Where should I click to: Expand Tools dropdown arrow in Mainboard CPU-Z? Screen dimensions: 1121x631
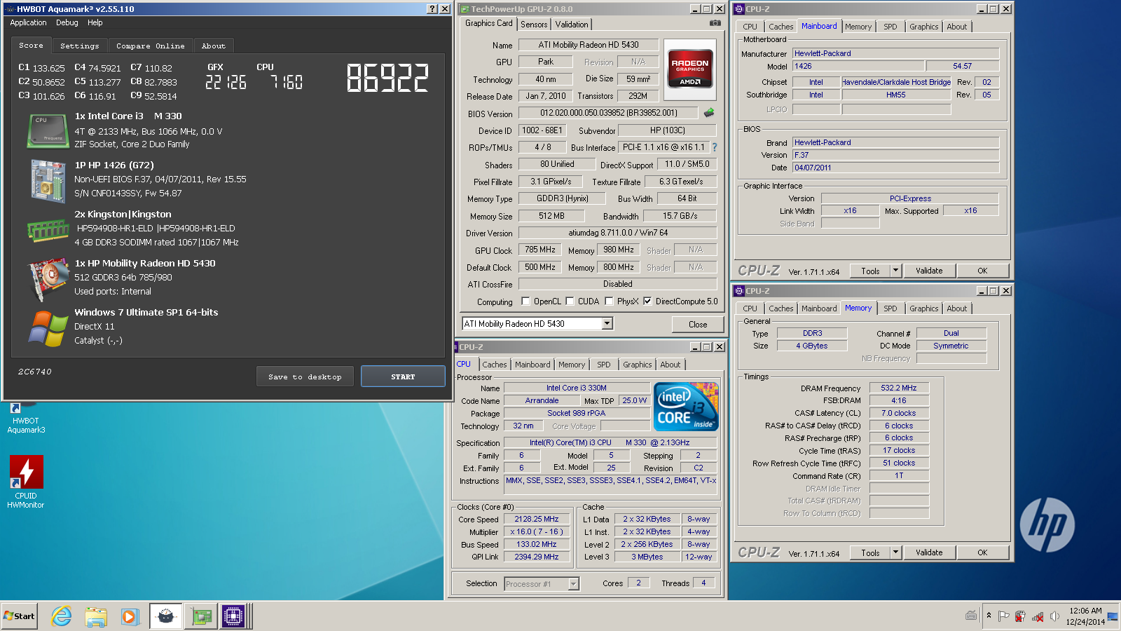tap(895, 270)
